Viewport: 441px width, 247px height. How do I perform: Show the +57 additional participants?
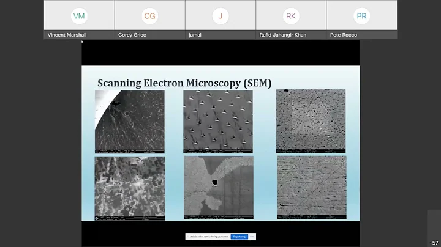click(434, 243)
